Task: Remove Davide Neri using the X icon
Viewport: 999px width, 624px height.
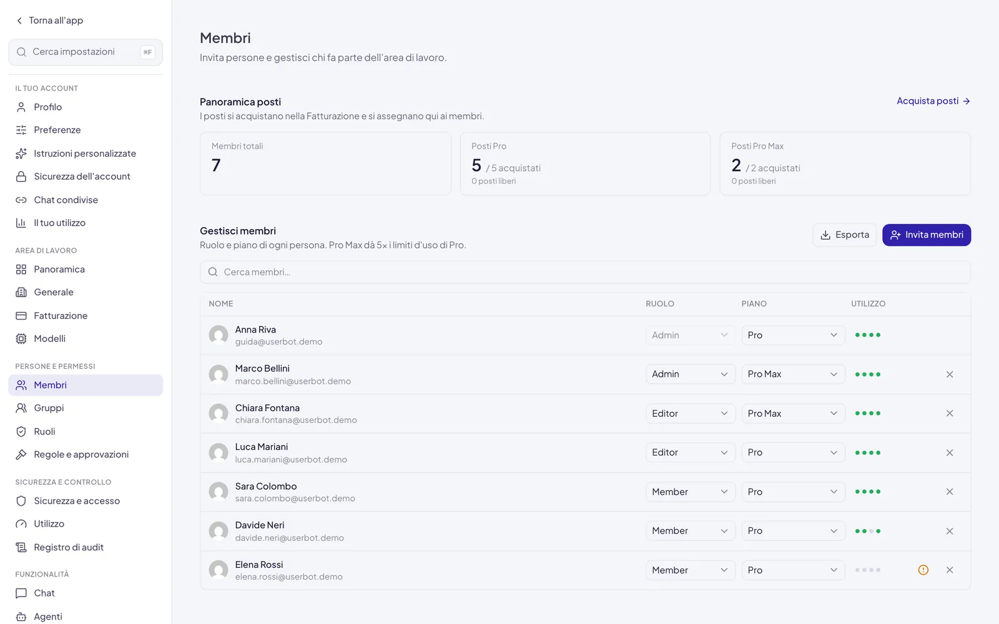Action: coord(950,531)
